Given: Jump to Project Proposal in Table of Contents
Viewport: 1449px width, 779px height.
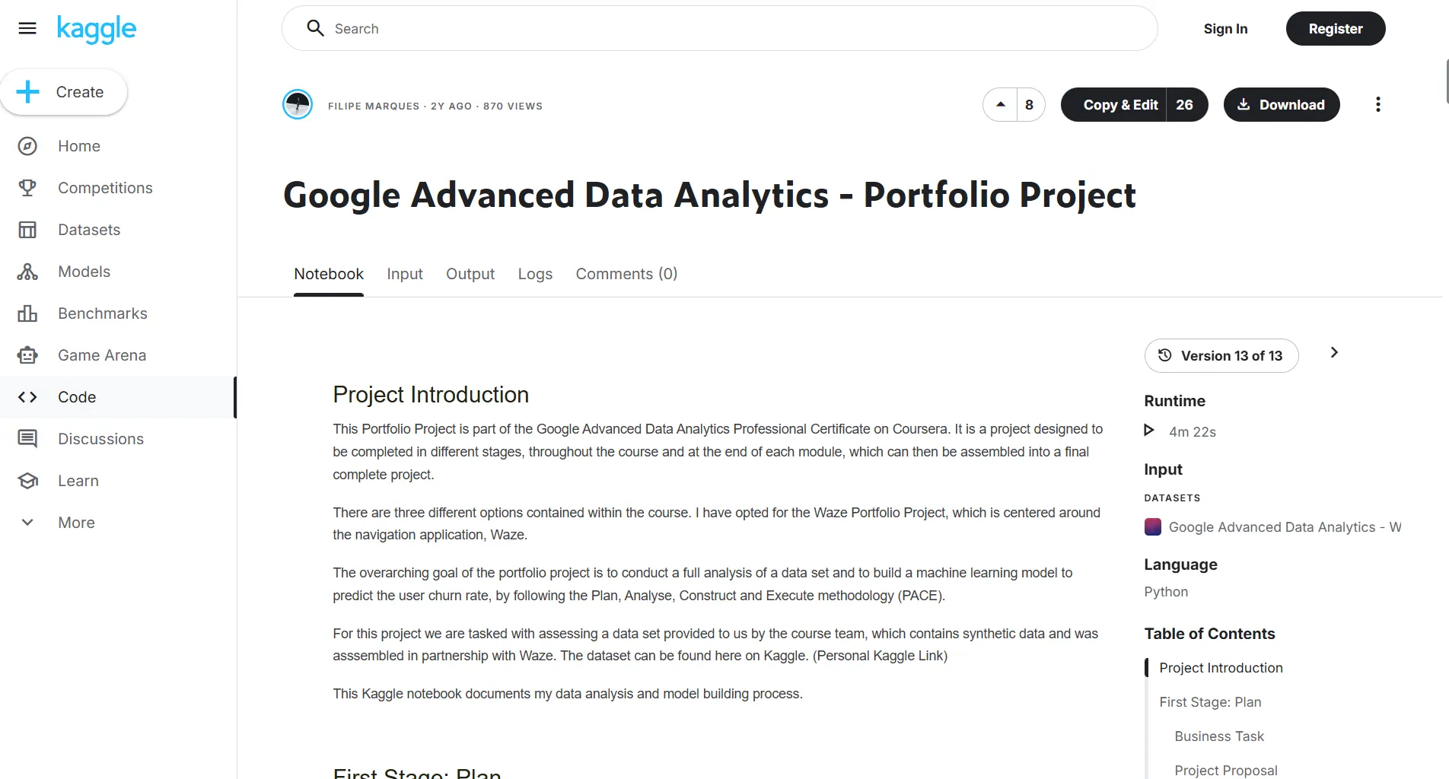Looking at the screenshot, I should pyautogui.click(x=1224, y=770).
